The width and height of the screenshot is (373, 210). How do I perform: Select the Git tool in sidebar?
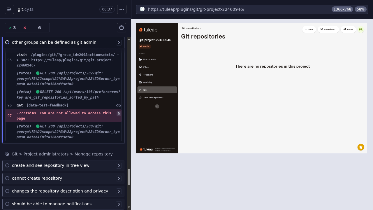pos(145,90)
